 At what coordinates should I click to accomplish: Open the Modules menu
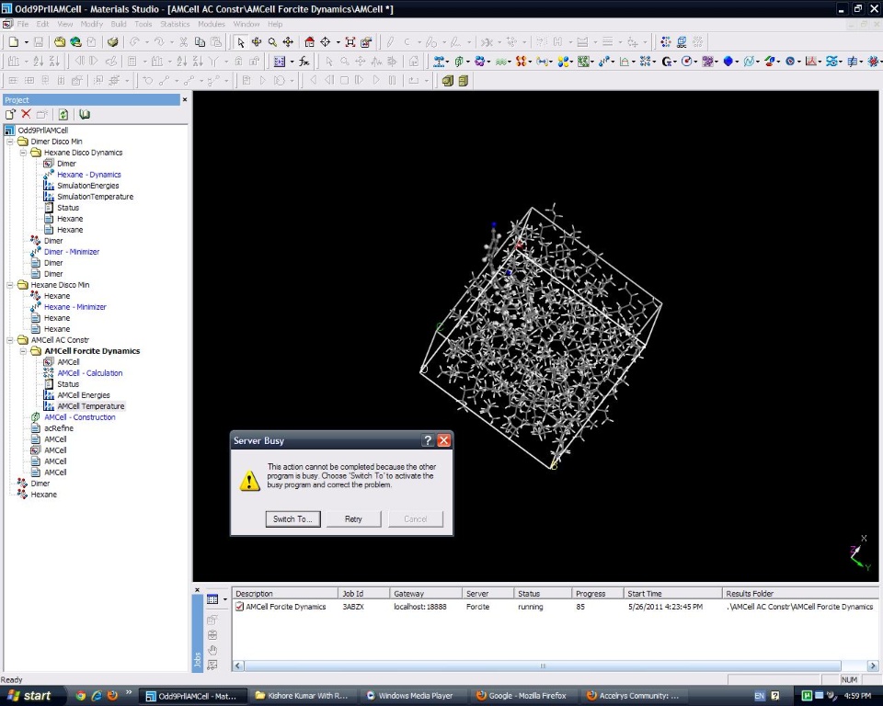(x=211, y=24)
